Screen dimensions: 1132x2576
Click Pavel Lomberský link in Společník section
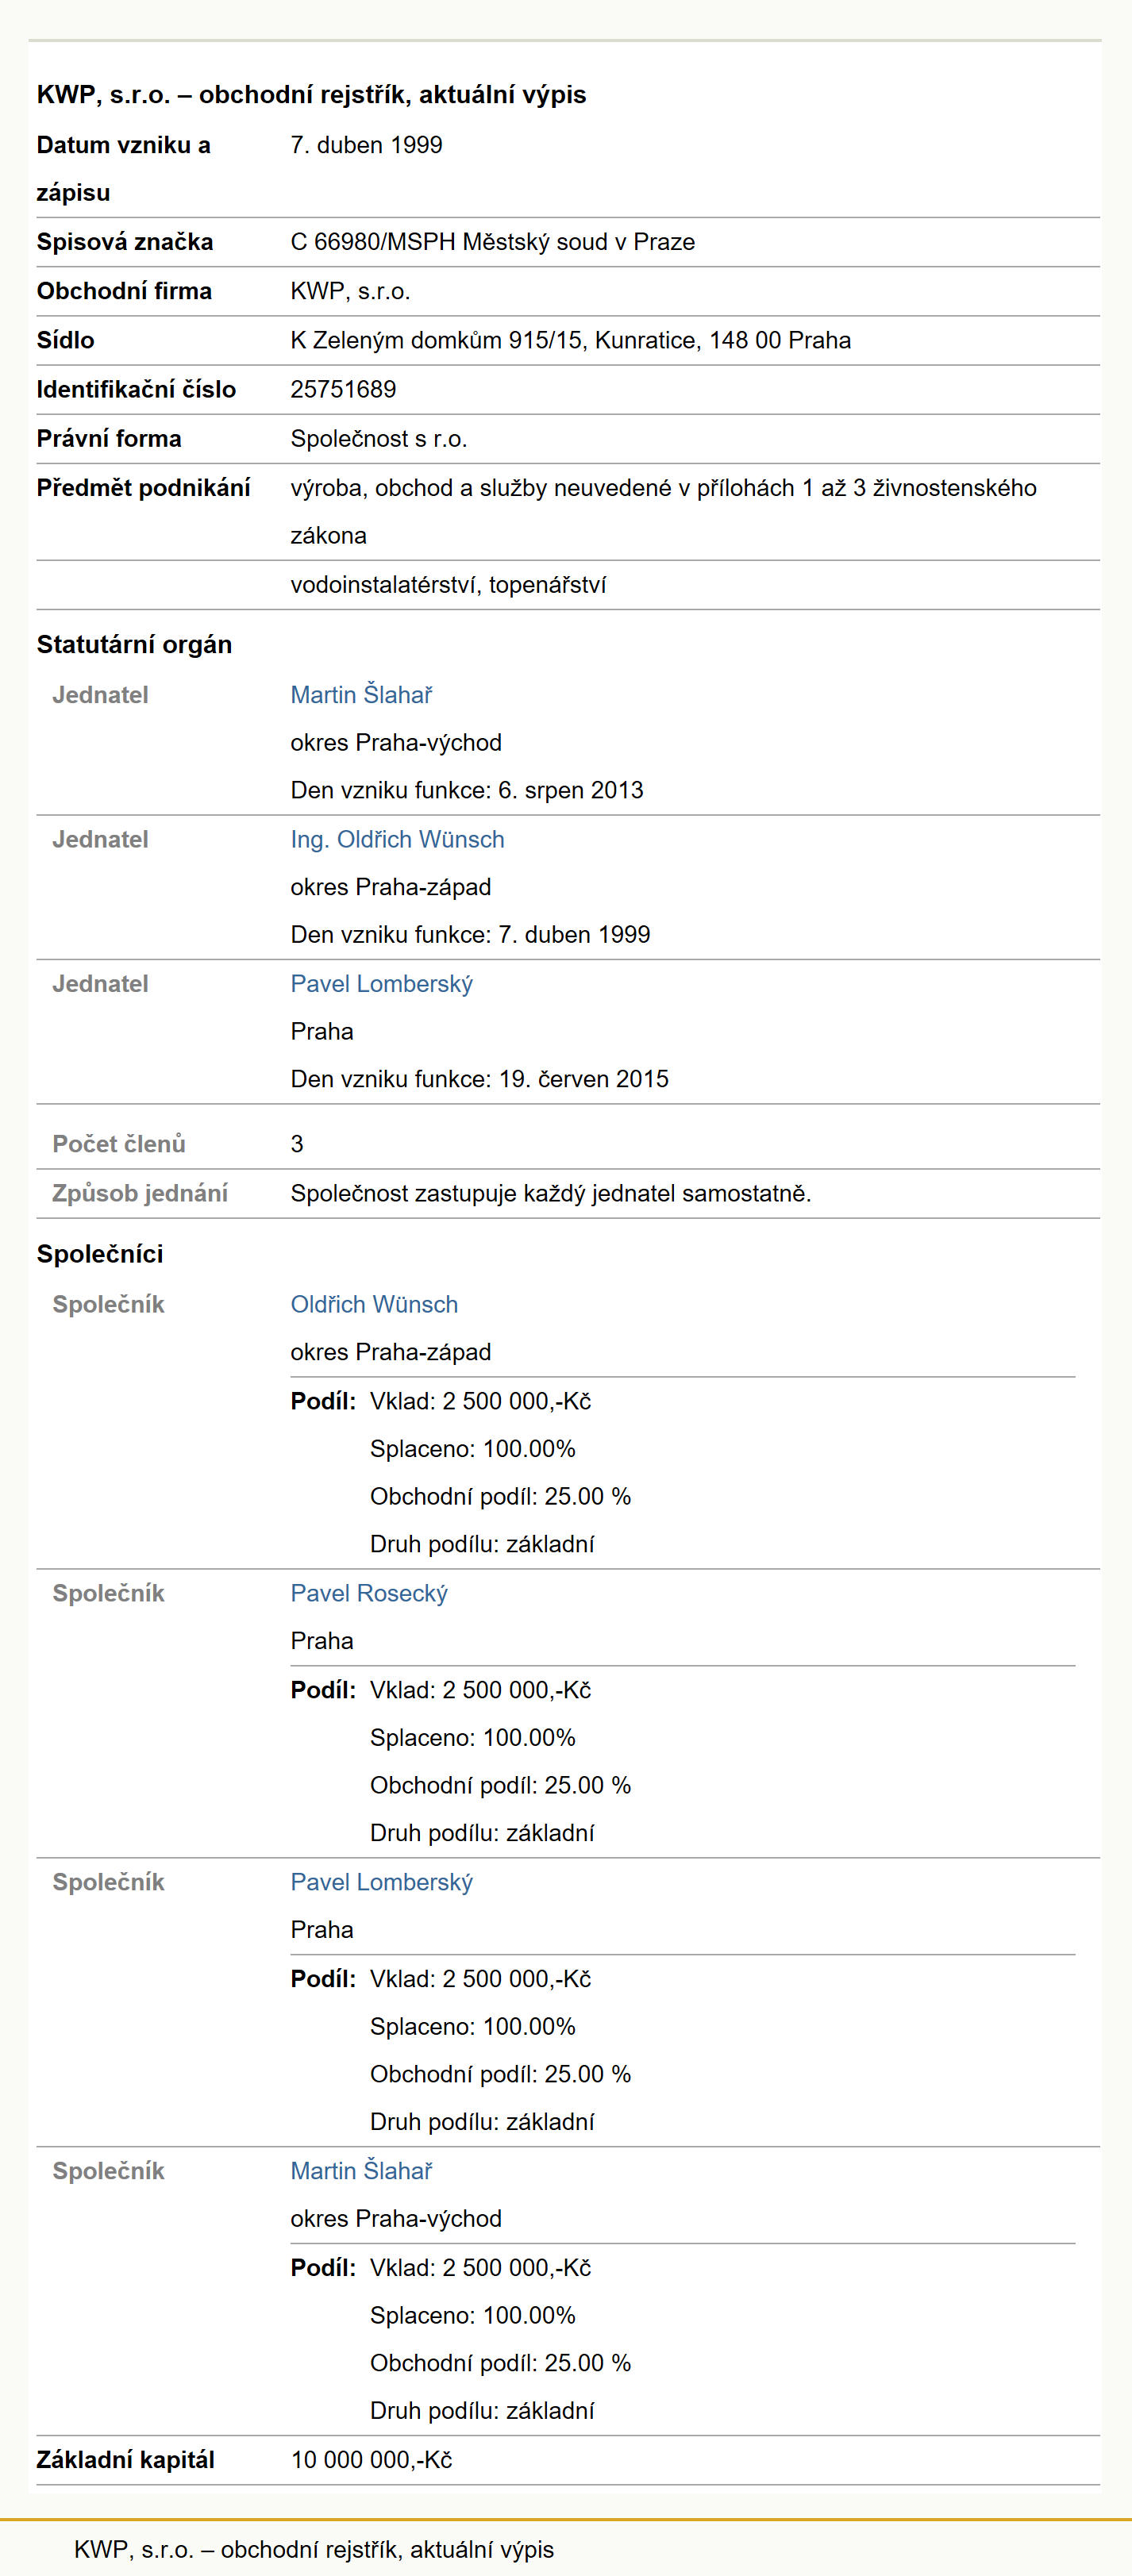[381, 1882]
